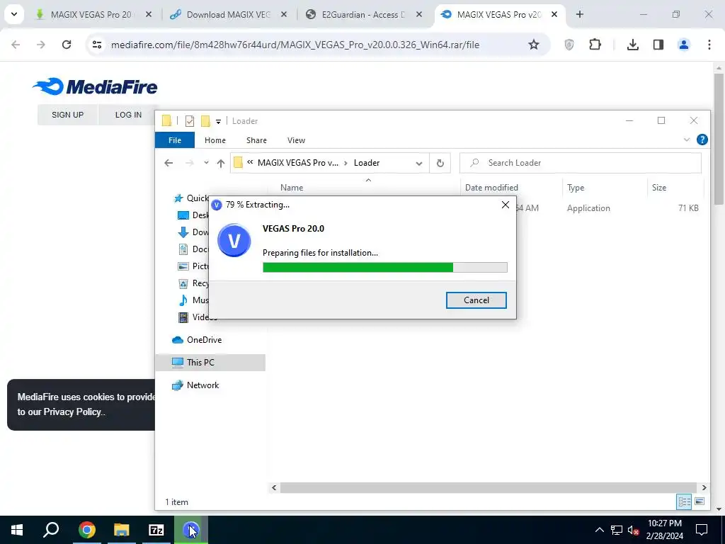Click the mediafire.com address bar
The width and height of the screenshot is (725, 544).
[x=295, y=45]
